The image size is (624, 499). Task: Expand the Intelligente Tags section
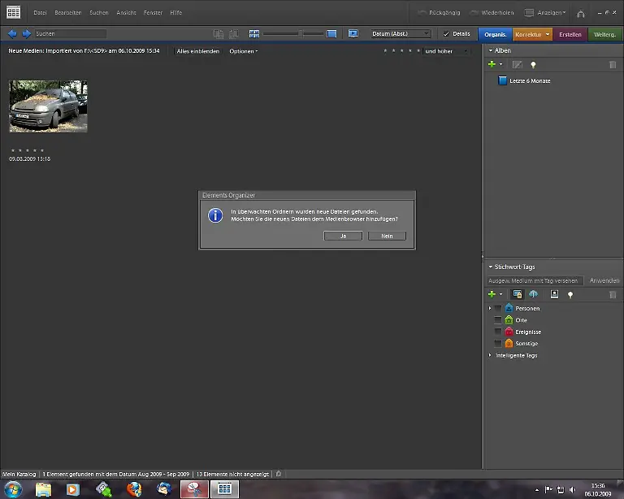[x=490, y=356]
